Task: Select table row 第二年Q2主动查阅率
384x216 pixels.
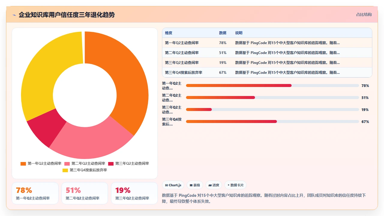Action: 267,53
